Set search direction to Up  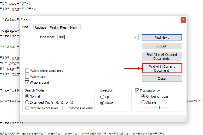[x=102, y=97]
